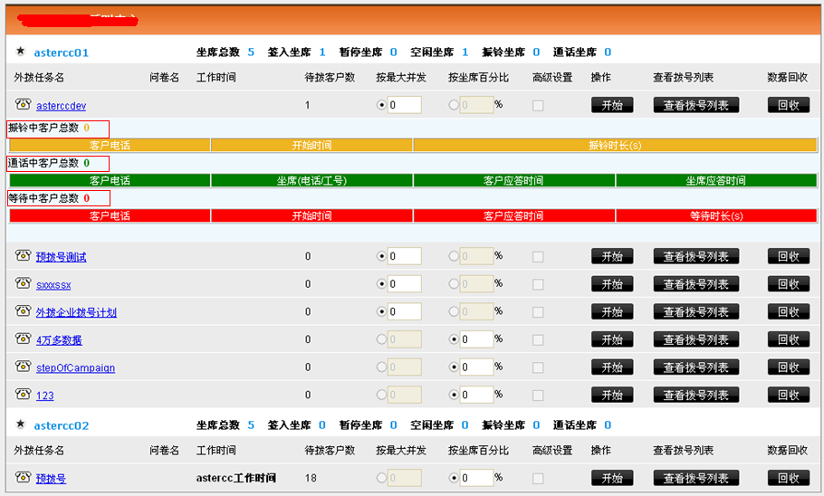Click the star icon beside astercc01
Screen dimensions: 824x496
[x=20, y=52]
